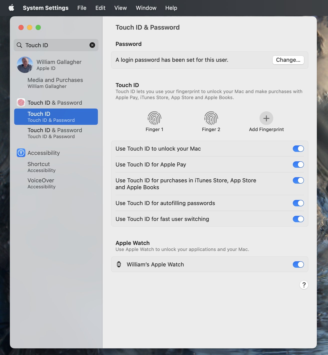Open the help question mark icon
This screenshot has width=328, height=355.
coord(304,285)
